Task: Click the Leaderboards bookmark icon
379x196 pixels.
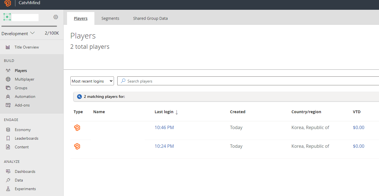Action: pyautogui.click(x=8, y=138)
